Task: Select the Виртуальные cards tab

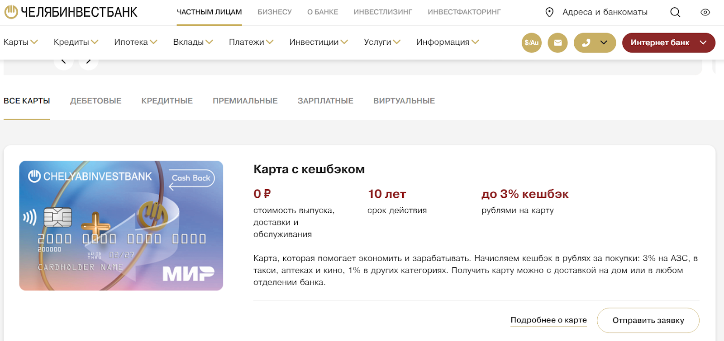Action: pos(404,101)
